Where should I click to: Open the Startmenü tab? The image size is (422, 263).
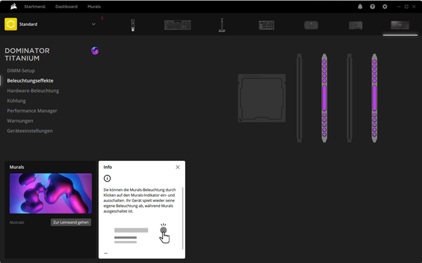(x=35, y=6)
